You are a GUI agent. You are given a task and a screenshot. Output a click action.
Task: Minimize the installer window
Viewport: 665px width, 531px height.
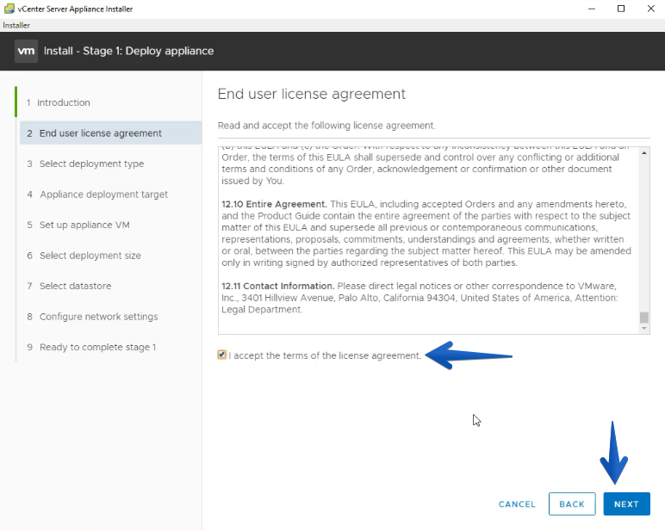pyautogui.click(x=592, y=9)
